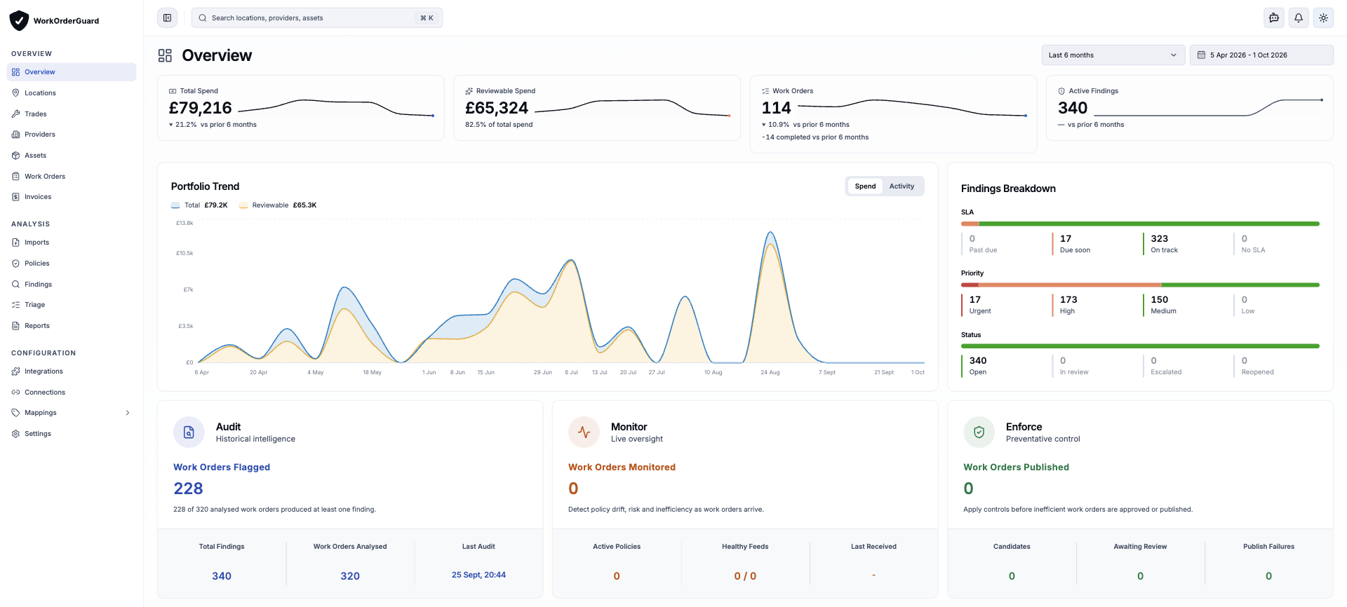This screenshot has width=1347, height=607.
Task: Click the Settings gear icon in sidebar
Action: (x=15, y=434)
